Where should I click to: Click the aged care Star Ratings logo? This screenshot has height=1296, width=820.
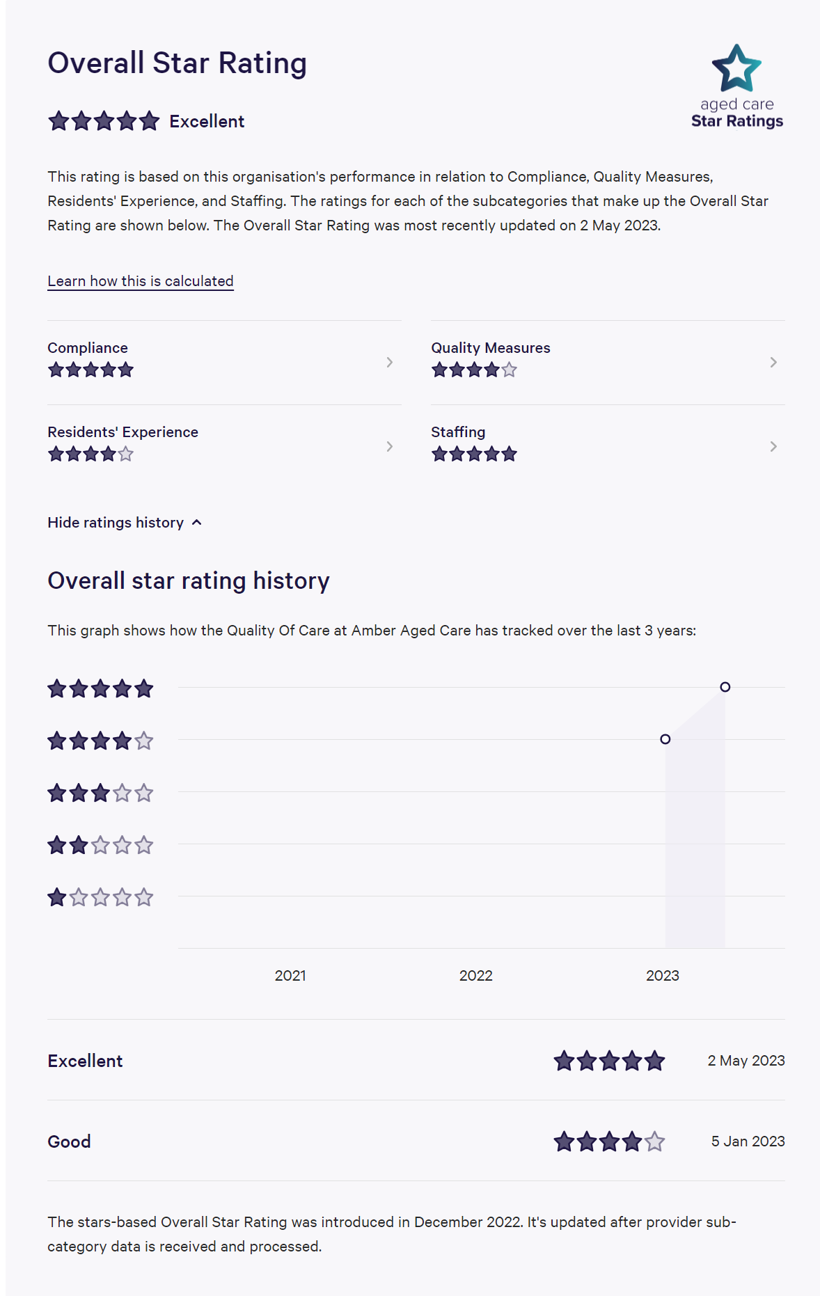pyautogui.click(x=736, y=87)
